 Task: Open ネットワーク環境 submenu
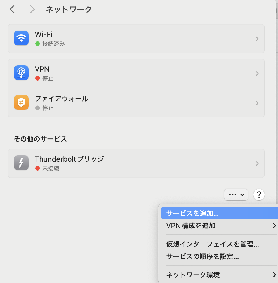220,275
